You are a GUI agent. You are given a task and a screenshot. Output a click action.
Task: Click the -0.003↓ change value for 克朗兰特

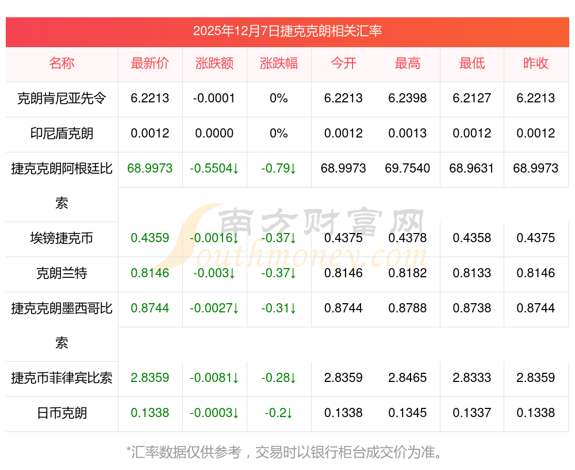(x=214, y=273)
